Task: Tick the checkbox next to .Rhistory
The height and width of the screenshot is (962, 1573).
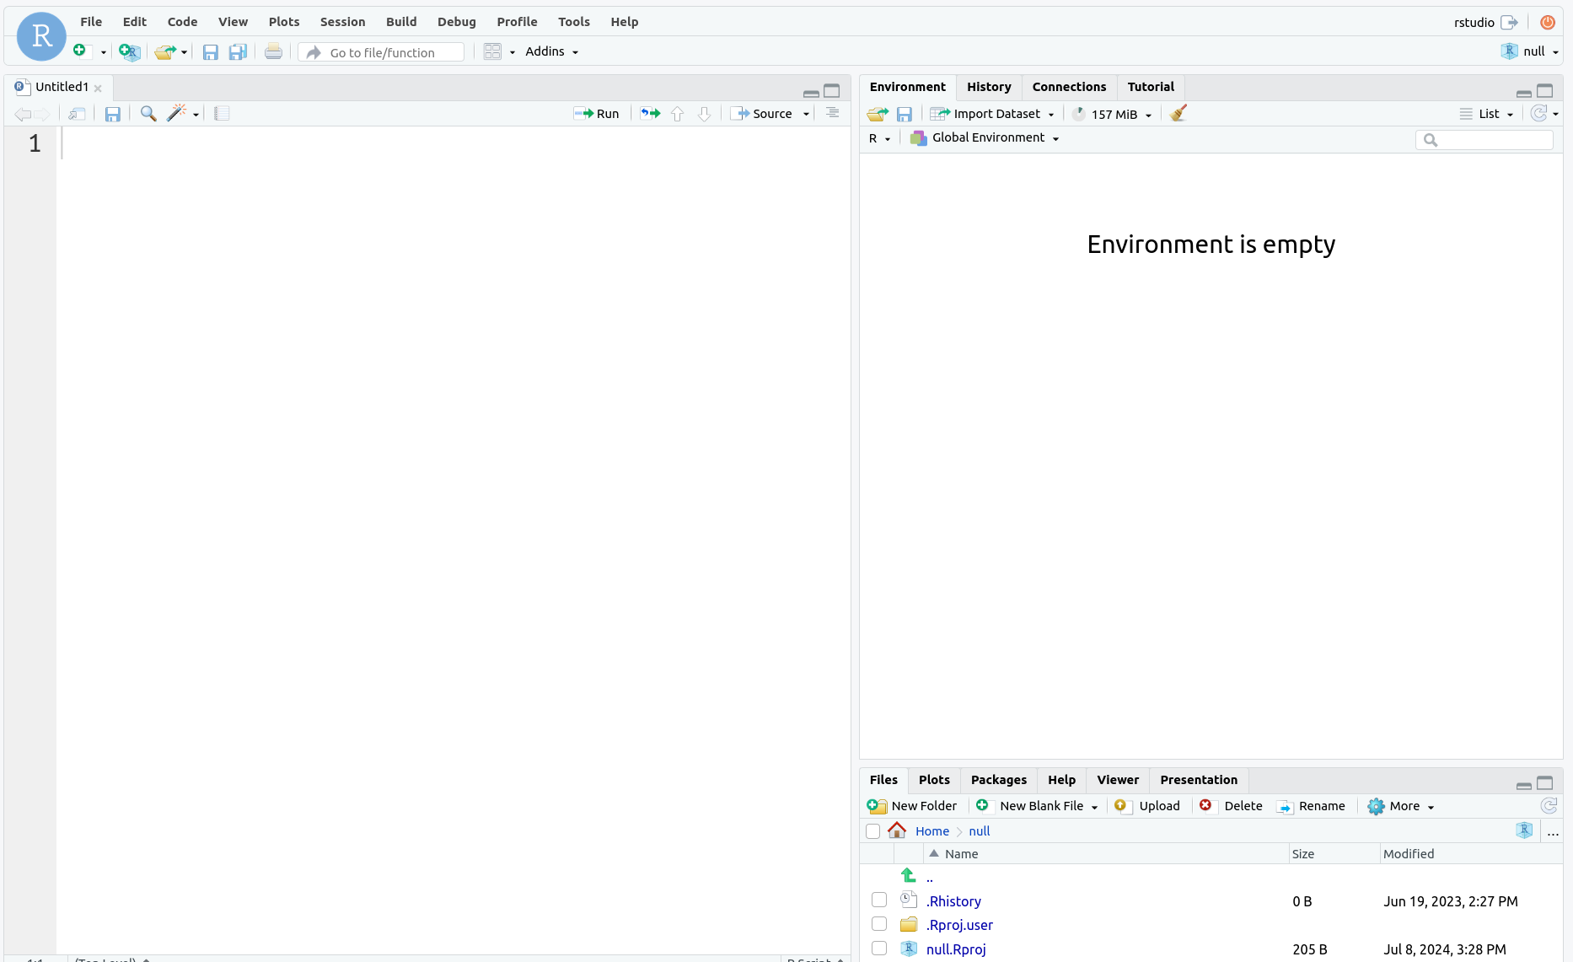Action: pyautogui.click(x=879, y=900)
